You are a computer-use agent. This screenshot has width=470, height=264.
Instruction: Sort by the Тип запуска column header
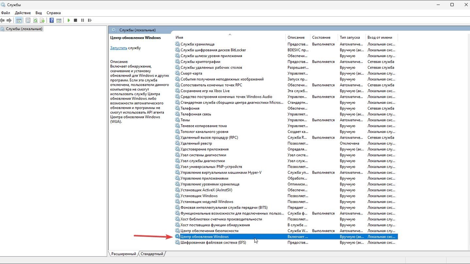[352, 37]
